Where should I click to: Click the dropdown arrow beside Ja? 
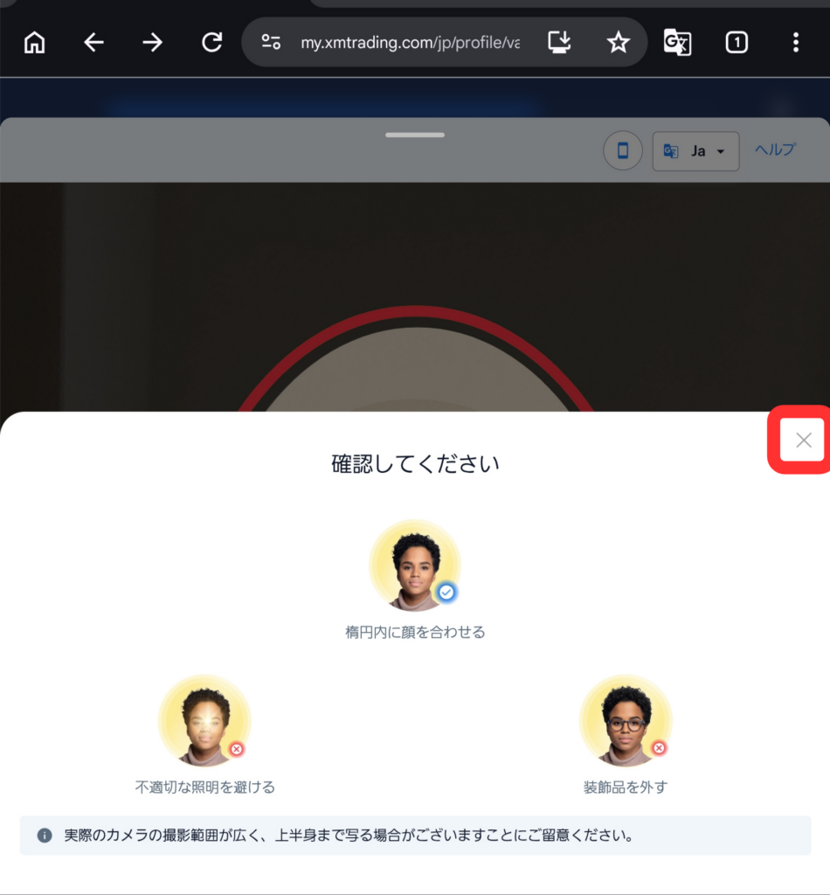pyautogui.click(x=721, y=152)
